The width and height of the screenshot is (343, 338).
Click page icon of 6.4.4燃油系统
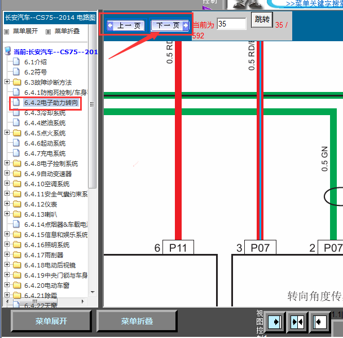[x=16, y=122]
